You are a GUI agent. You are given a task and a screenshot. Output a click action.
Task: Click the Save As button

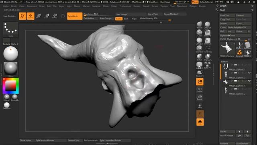point(243,15)
